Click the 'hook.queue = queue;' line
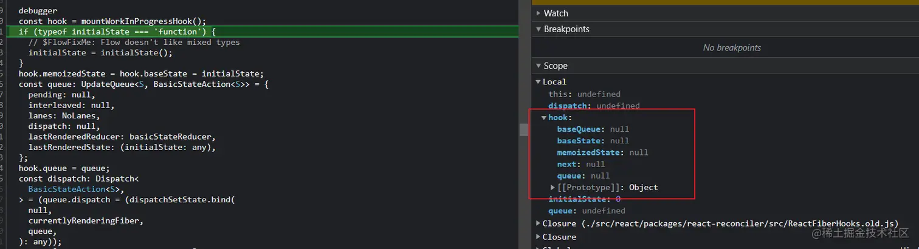The width and height of the screenshot is (919, 249). coord(64,168)
